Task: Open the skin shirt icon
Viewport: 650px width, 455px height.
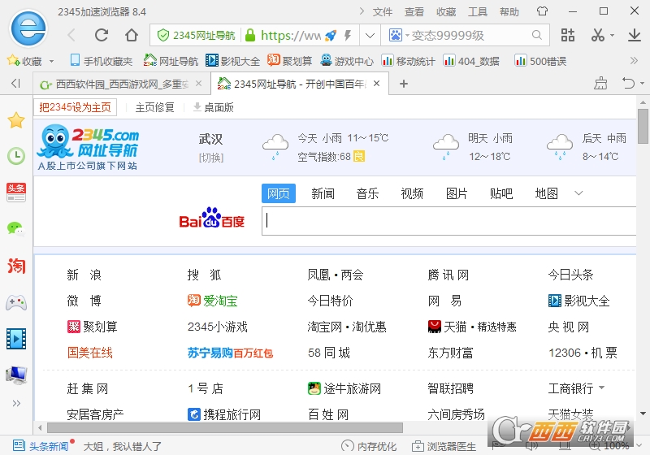Action: pyautogui.click(x=542, y=11)
